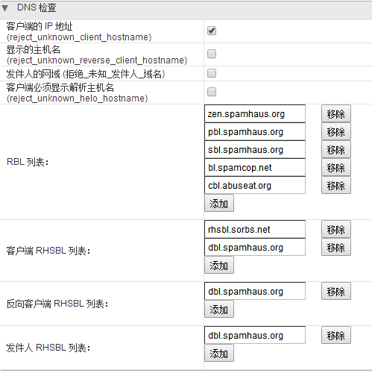Remove rhsbl.sorbs.net from 客户端 RHSBL list
The image size is (372, 373).
(336, 230)
